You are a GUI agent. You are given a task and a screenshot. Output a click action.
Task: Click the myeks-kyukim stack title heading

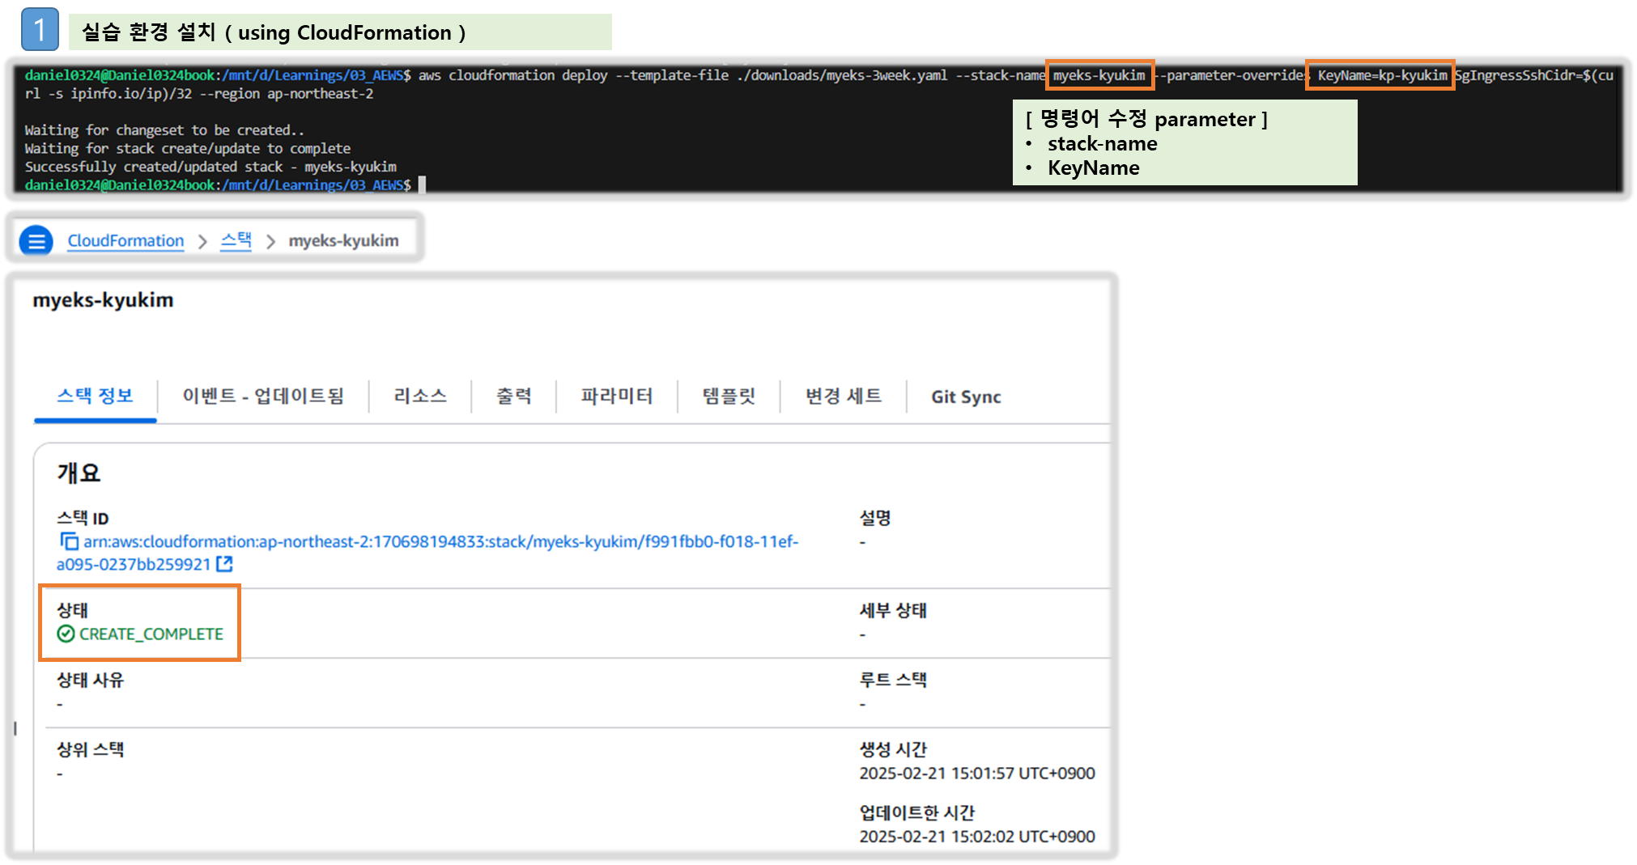pyautogui.click(x=103, y=300)
